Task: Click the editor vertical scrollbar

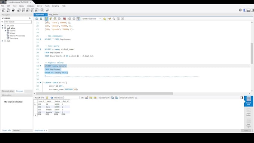Action: (252, 53)
